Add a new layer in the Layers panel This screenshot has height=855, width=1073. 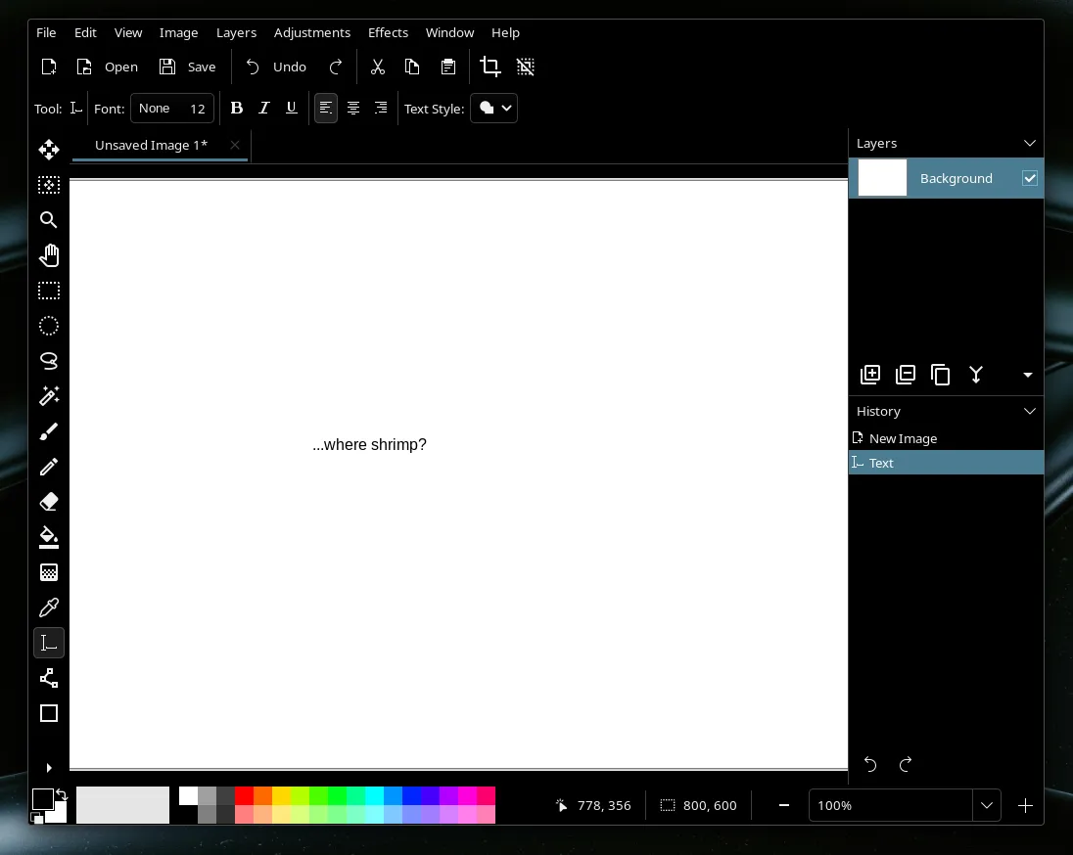coord(869,375)
